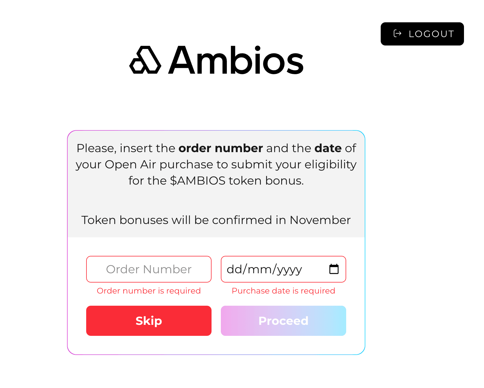Click the "Token bonuses will be confirmed" notice
484x388 pixels.
216,220
